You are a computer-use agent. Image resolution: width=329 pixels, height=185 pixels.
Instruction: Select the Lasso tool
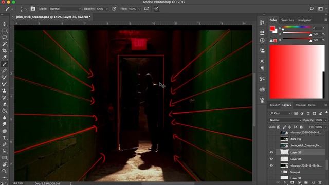pos(5,38)
